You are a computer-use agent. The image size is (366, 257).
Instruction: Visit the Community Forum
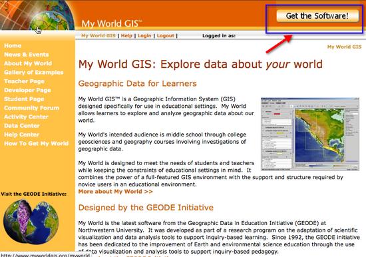coord(31,108)
